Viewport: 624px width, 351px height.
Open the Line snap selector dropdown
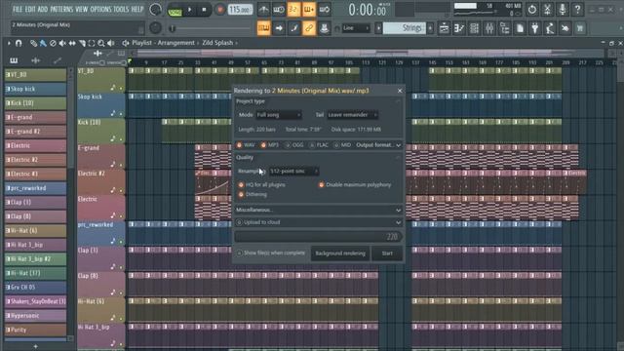pyautogui.click(x=356, y=28)
